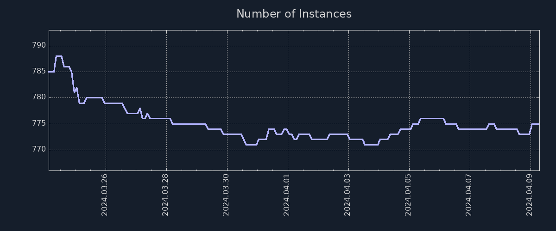Click the 770 y-axis label
Viewport: 556px width, 231px height.
click(x=39, y=150)
